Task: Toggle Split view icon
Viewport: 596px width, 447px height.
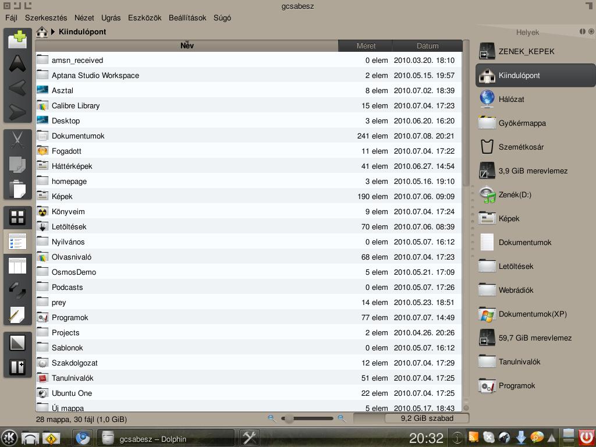Action: [17, 367]
